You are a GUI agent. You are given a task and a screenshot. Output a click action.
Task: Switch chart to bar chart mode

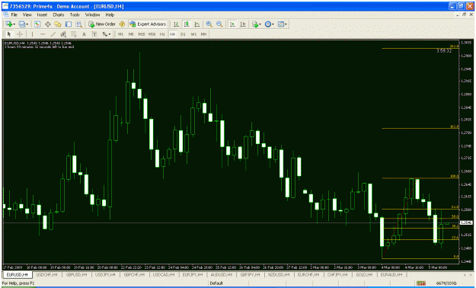pyautogui.click(x=176, y=24)
